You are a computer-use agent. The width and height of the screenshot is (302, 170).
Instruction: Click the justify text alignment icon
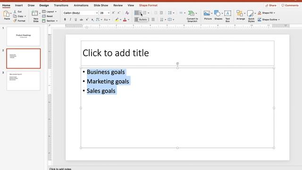pyautogui.click(x=153, y=19)
